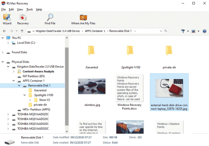Select the private-dir folder icon in file pane

click(169, 50)
